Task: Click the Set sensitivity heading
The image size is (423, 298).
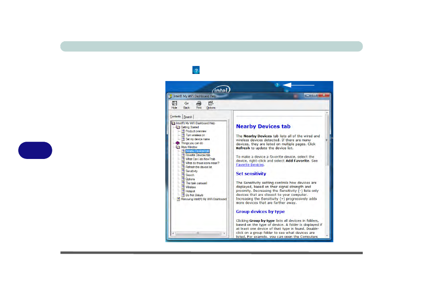Action: 251,174
